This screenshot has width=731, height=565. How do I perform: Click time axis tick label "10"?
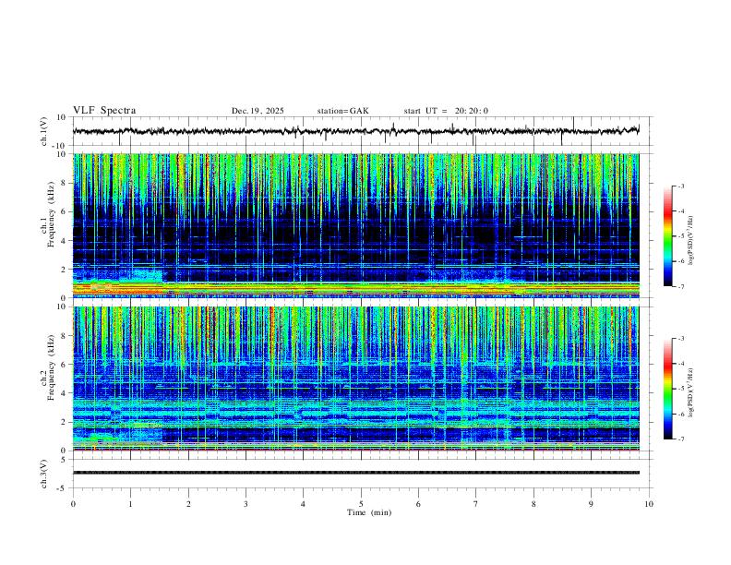649,504
